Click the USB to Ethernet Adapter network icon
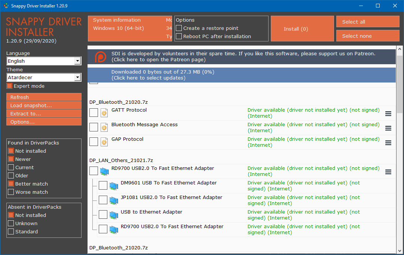This screenshot has height=255, width=404. click(114, 215)
